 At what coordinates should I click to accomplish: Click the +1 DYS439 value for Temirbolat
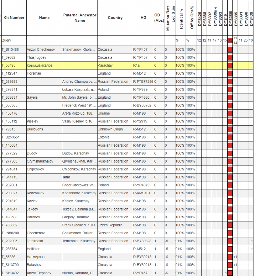(x=251, y=241)
